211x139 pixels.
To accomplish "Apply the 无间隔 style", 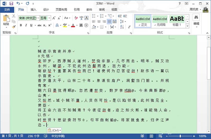I will [160, 21].
